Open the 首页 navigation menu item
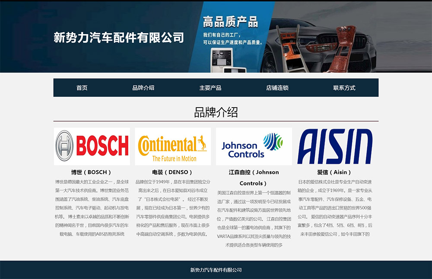The image size is (432, 279). (82, 88)
